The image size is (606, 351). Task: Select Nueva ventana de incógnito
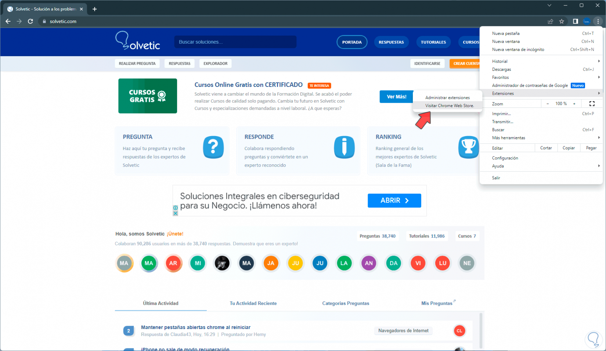point(541,50)
